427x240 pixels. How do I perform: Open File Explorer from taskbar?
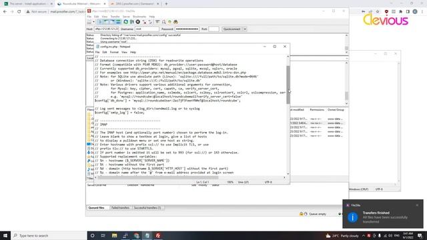click(x=114, y=235)
